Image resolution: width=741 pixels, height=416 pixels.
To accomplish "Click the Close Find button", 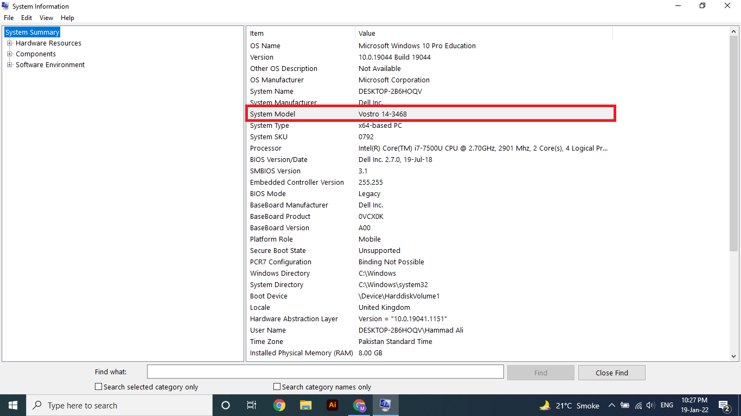I will click(611, 373).
